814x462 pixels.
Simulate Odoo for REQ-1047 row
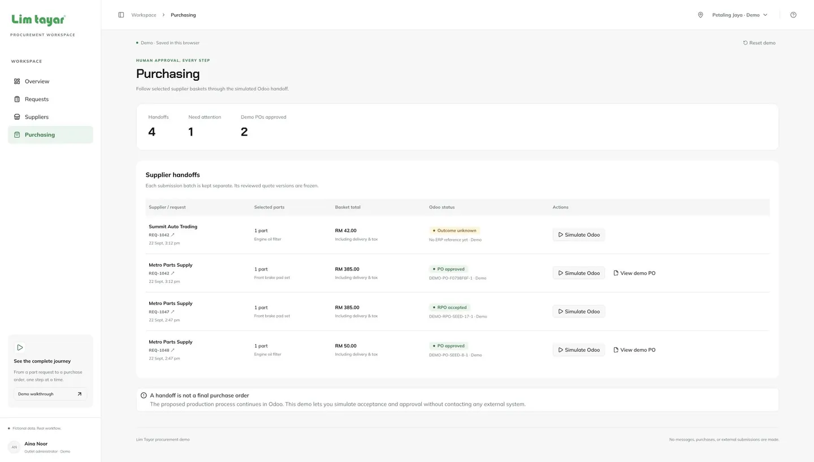click(x=579, y=311)
